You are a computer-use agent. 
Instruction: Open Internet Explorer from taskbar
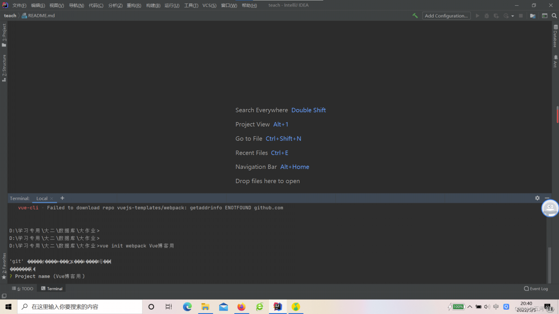260,307
